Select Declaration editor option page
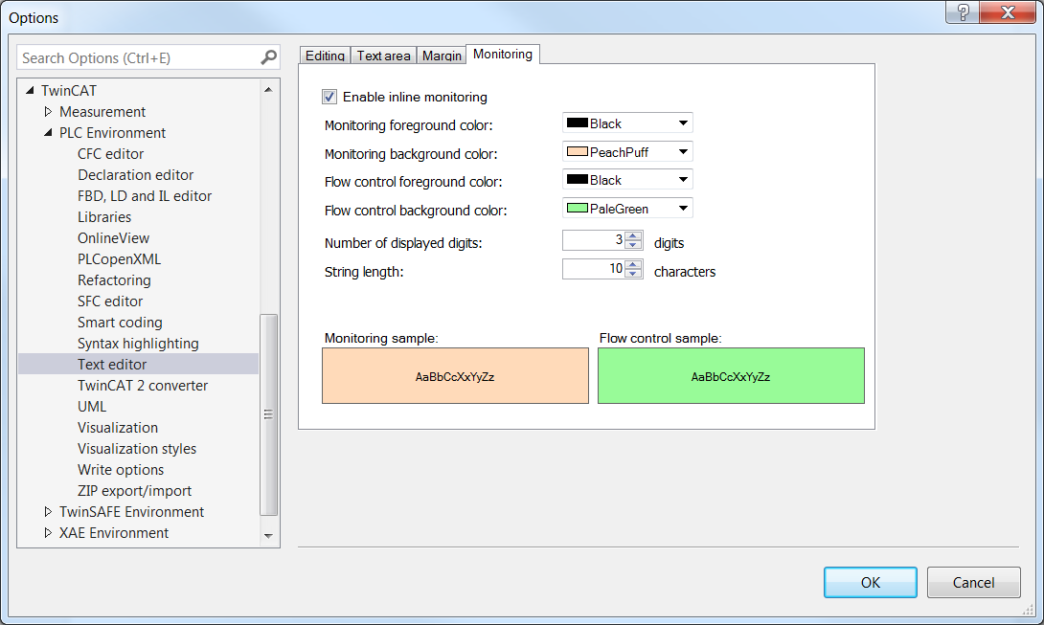The width and height of the screenshot is (1044, 625). click(136, 175)
